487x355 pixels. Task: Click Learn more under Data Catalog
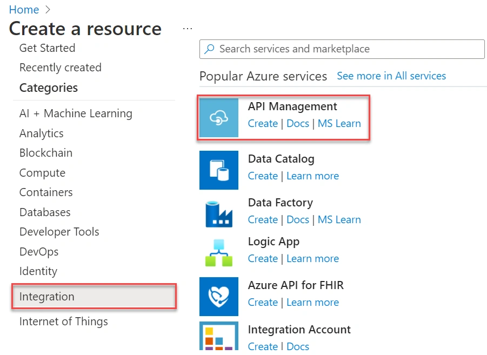click(312, 176)
